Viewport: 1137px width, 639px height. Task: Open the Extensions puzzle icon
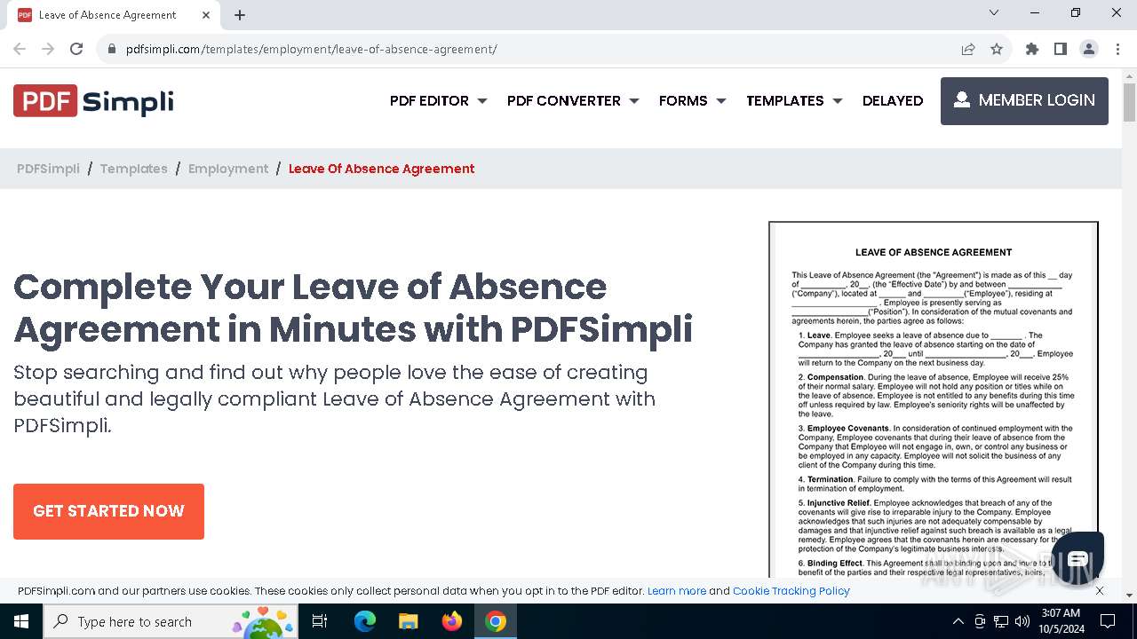click(1032, 49)
